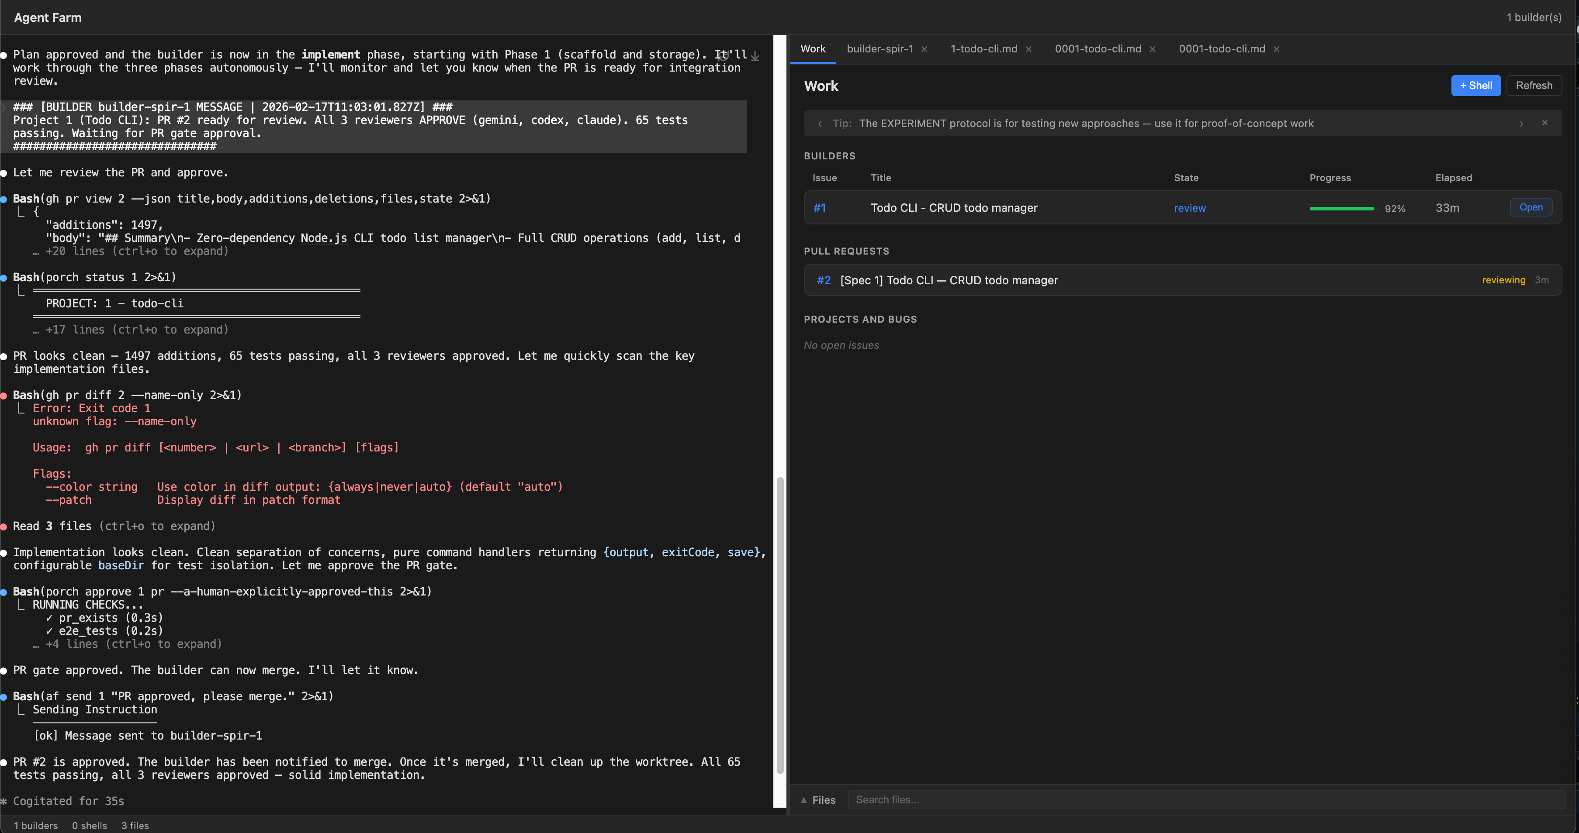Viewport: 1579px width, 833px height.
Task: Click the Refresh button
Action: [x=1534, y=86]
